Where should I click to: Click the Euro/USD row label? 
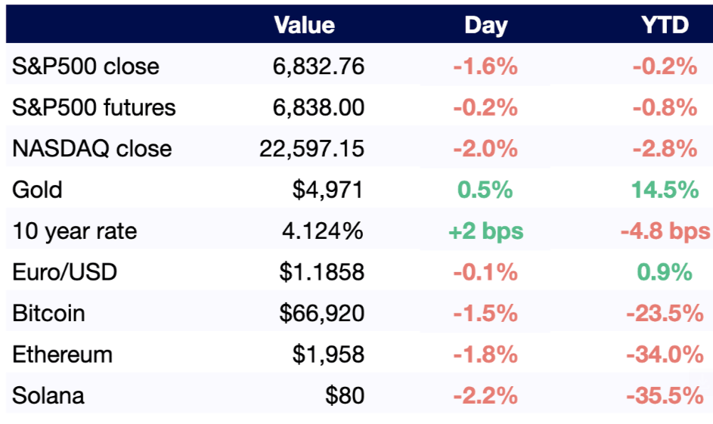click(x=64, y=271)
